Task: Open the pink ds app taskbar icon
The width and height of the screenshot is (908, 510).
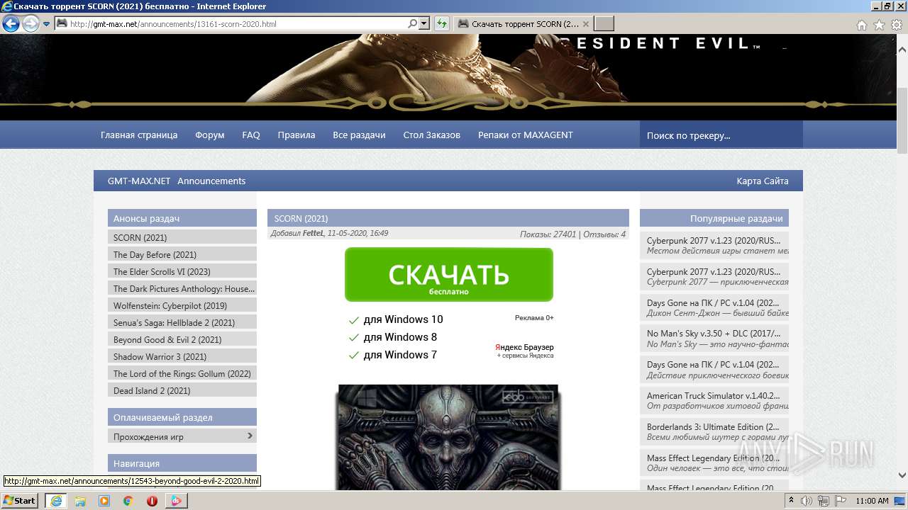Action: pos(176,501)
